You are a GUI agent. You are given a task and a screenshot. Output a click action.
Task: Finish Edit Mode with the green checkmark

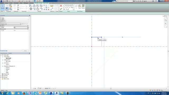[61, 9]
